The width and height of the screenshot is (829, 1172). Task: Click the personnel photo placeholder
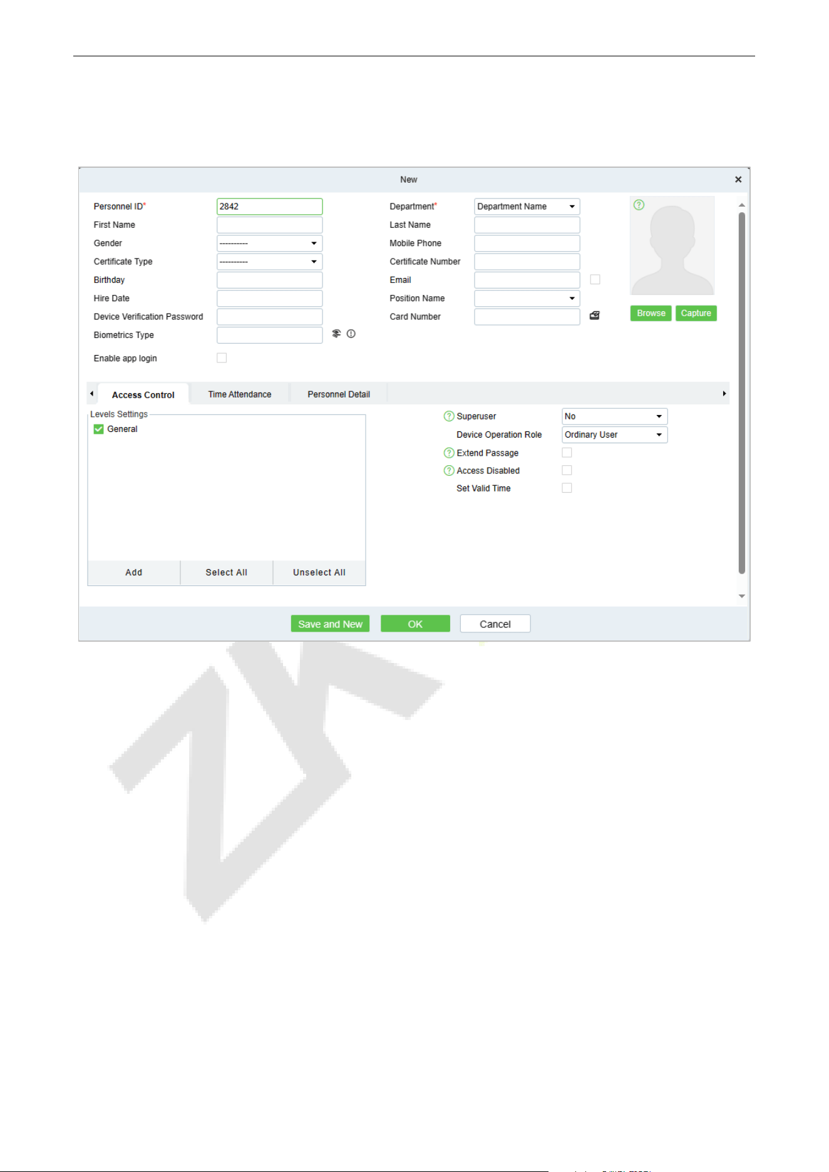(x=672, y=245)
